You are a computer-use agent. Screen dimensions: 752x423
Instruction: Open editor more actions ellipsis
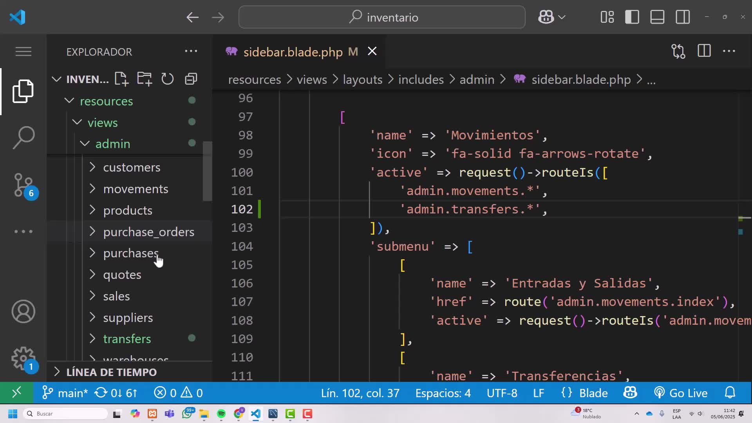(729, 51)
